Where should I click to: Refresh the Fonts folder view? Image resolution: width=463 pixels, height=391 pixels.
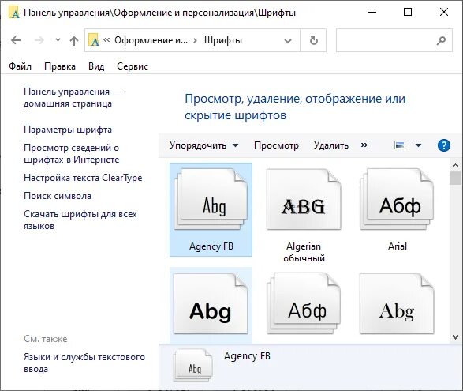pos(313,40)
